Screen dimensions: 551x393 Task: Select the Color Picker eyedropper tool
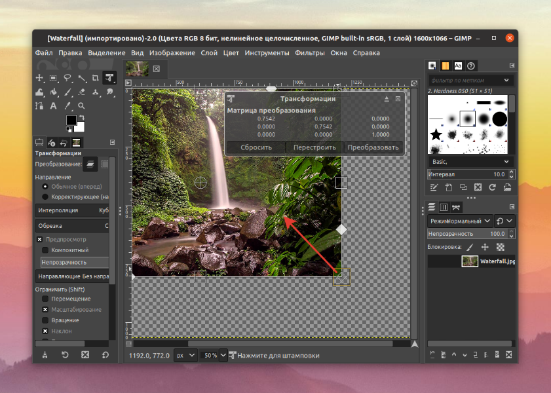pyautogui.click(x=67, y=105)
